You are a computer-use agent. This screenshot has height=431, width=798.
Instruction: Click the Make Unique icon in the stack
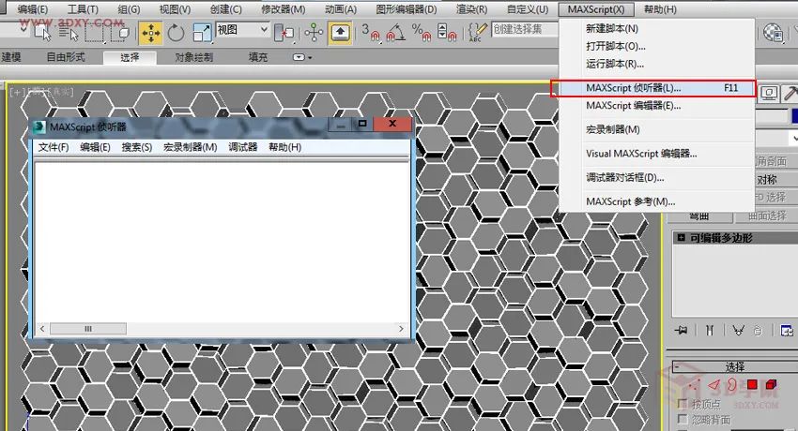point(738,331)
